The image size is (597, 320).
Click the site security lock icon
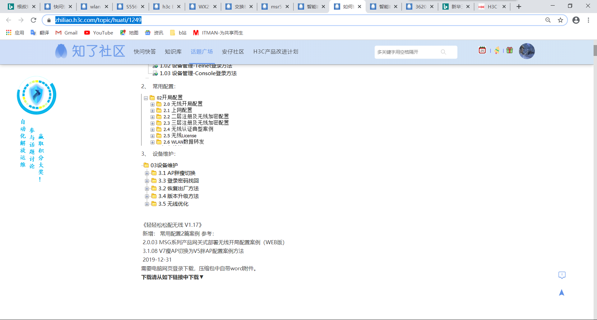click(x=49, y=20)
